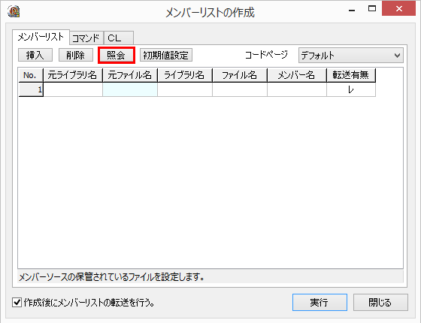Click the 元ライブラリ名 cell in row 1

73,89
